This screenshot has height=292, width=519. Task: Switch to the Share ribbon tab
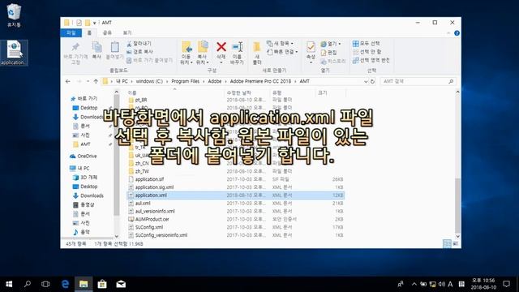[107, 32]
